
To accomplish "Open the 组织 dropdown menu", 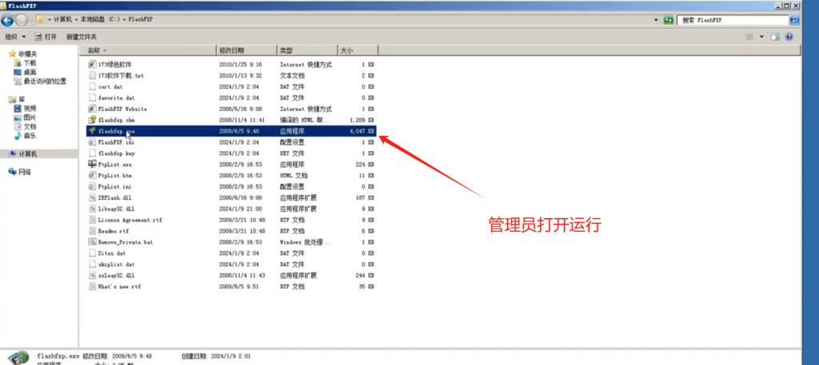I will pos(15,37).
